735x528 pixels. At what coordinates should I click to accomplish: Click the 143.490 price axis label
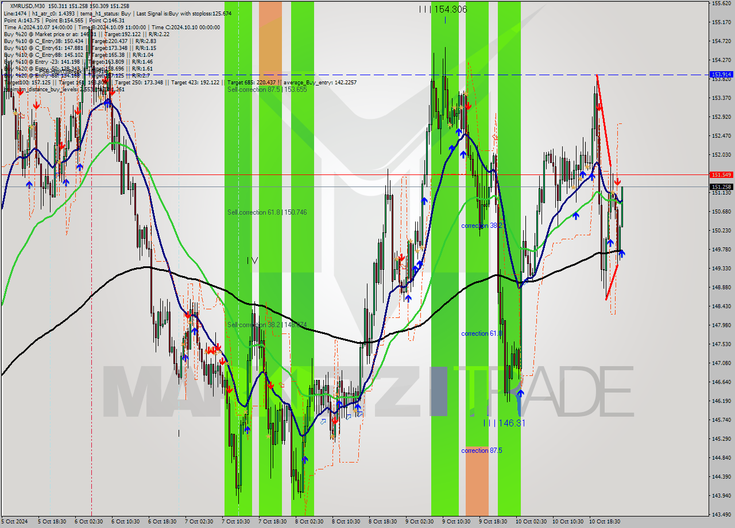pyautogui.click(x=721, y=515)
